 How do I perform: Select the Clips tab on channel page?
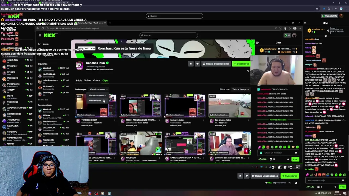click(x=105, y=81)
